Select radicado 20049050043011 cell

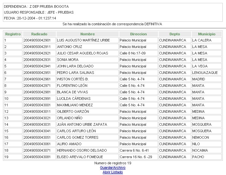pyautogui.click(x=39, y=111)
